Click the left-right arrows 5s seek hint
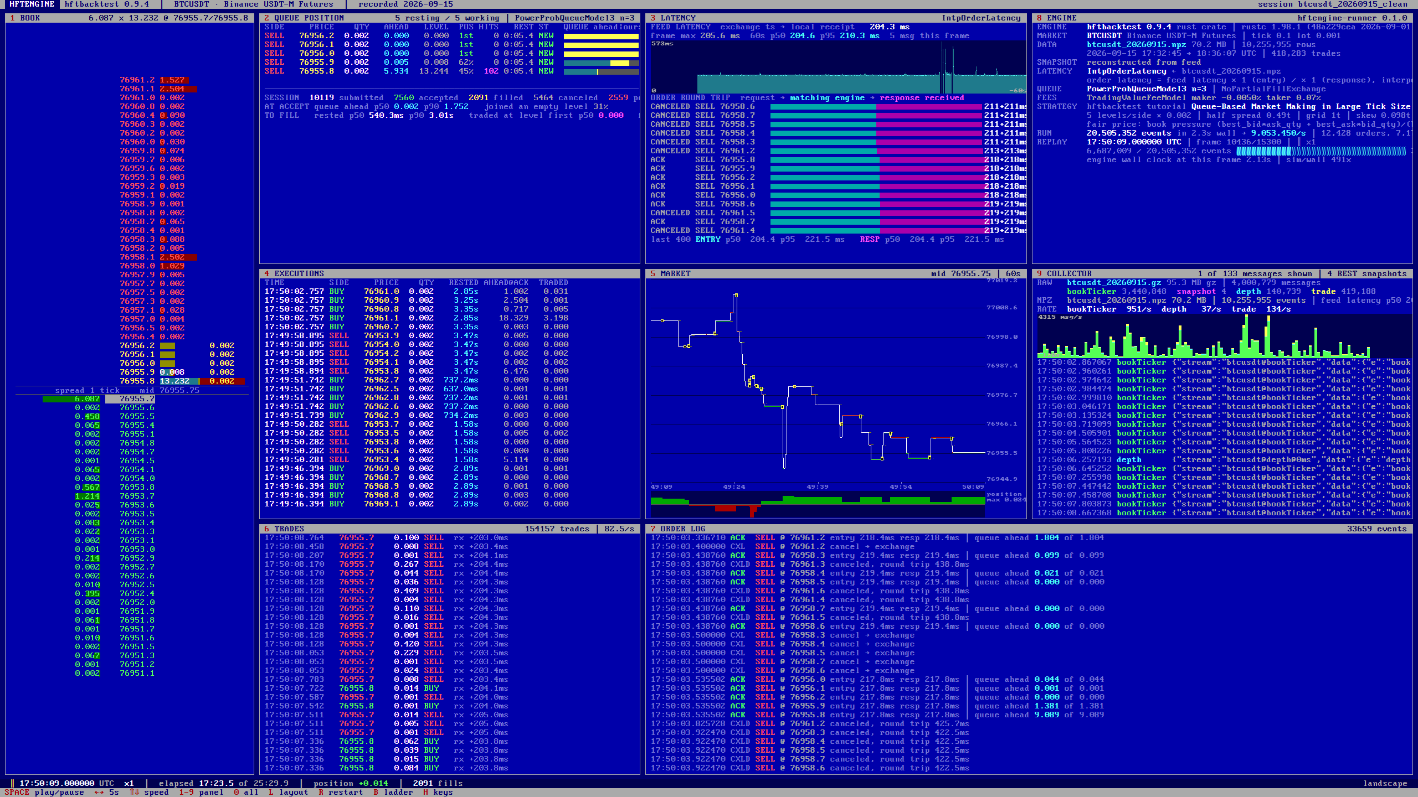1418x797 pixels. click(106, 792)
